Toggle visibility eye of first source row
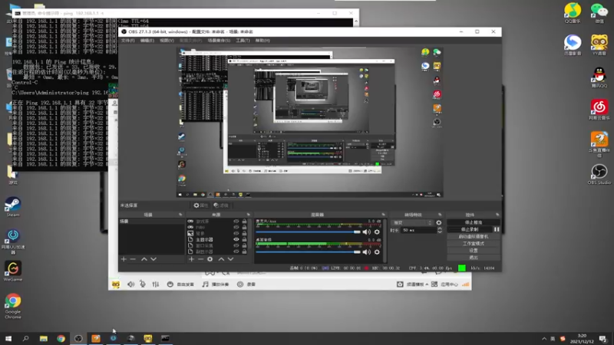Image resolution: width=614 pixels, height=345 pixels. [x=236, y=222]
